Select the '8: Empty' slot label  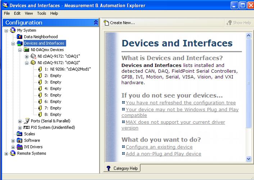pos(53,114)
